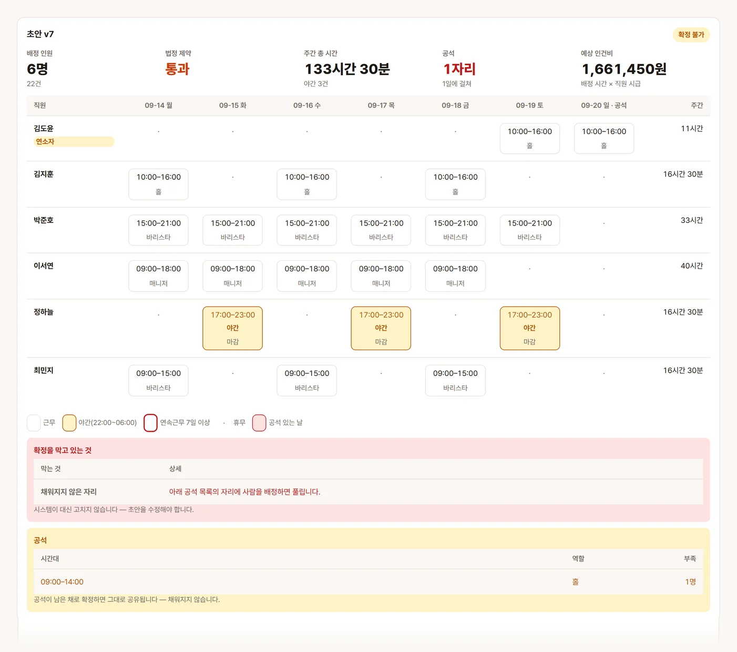The image size is (737, 652).
Task: Click the 공석 있는 날 legend swatch
Action: click(x=259, y=423)
